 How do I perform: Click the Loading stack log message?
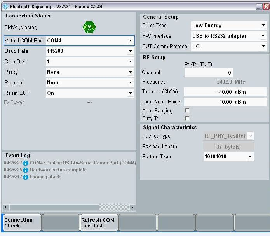click(45, 177)
